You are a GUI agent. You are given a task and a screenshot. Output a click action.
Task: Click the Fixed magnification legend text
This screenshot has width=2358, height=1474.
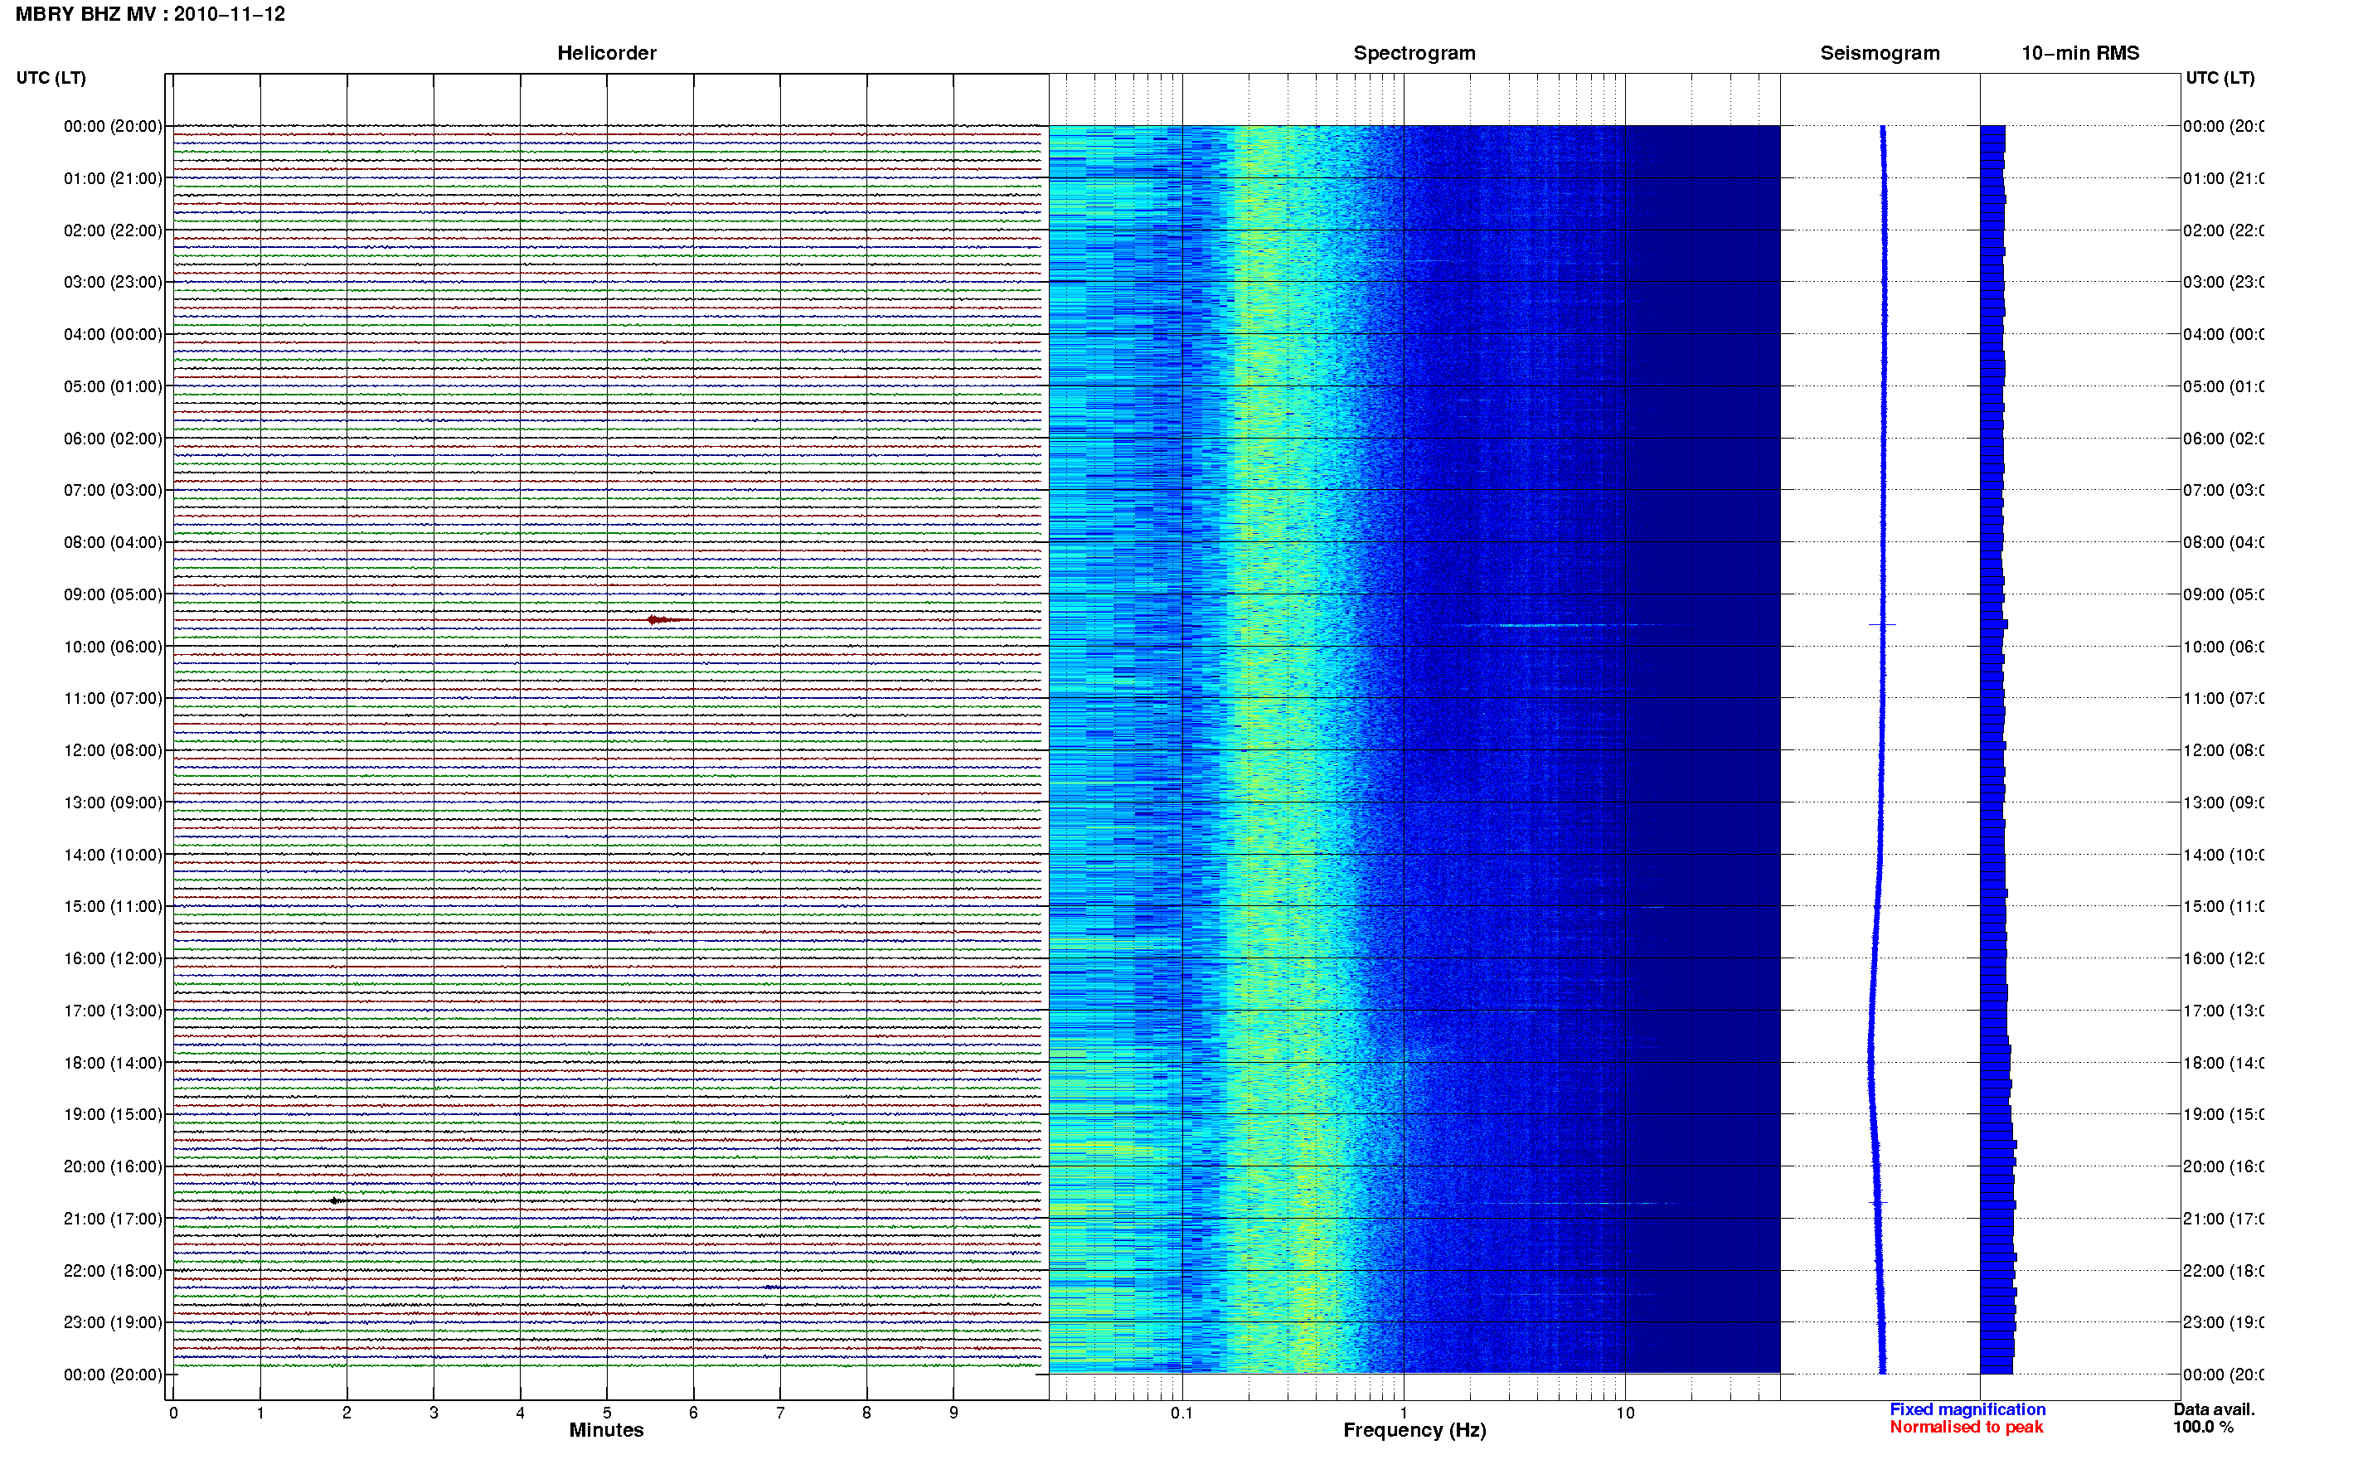click(x=1967, y=1409)
